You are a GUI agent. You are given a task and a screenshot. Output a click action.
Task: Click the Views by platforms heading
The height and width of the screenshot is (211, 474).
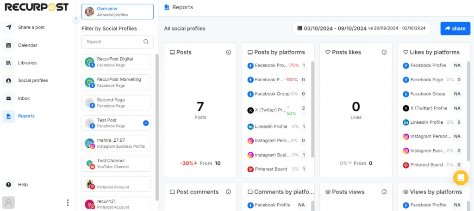coord(436,192)
